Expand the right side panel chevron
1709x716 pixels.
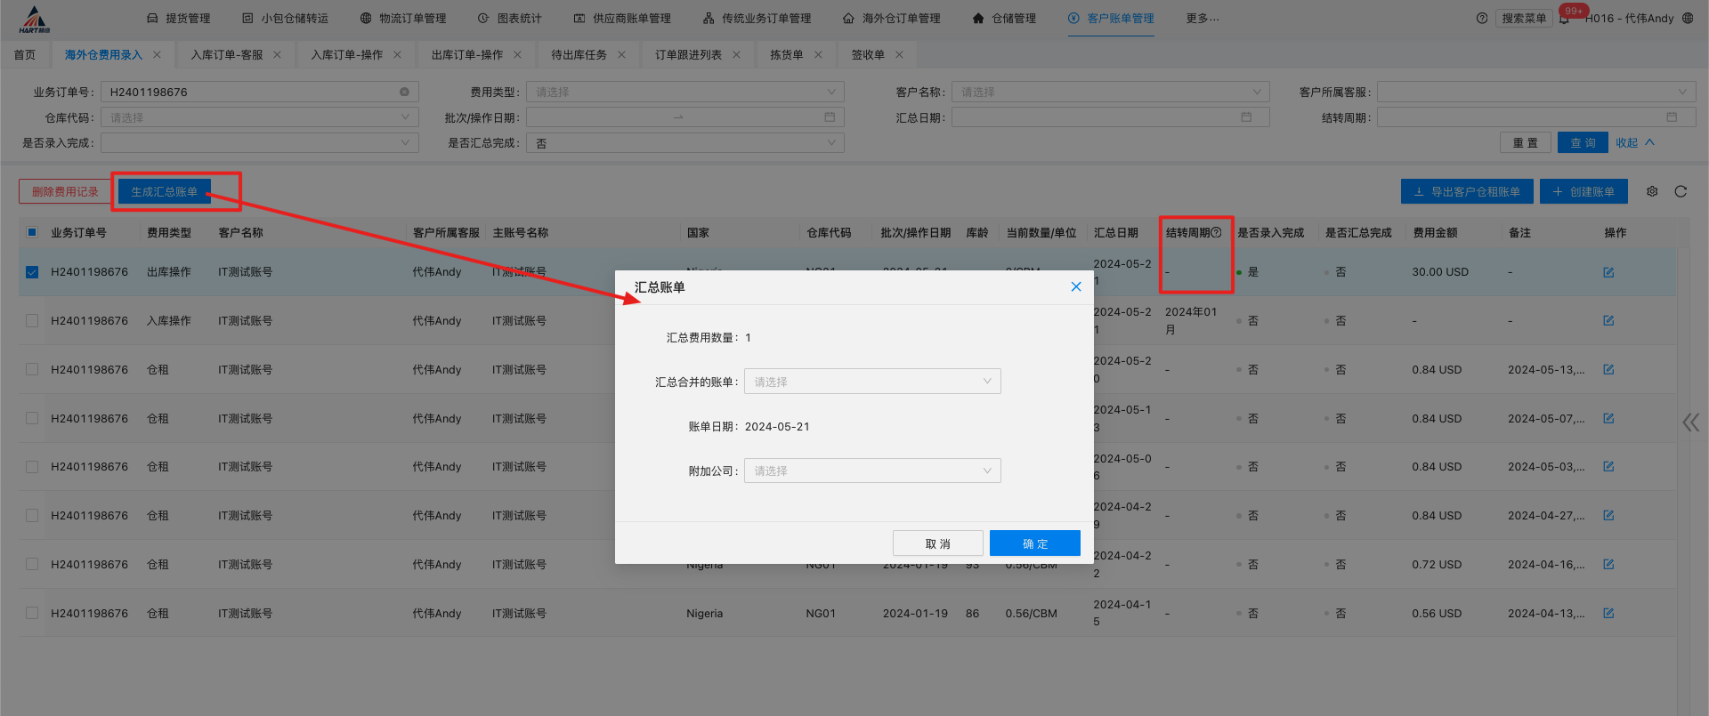tap(1690, 422)
